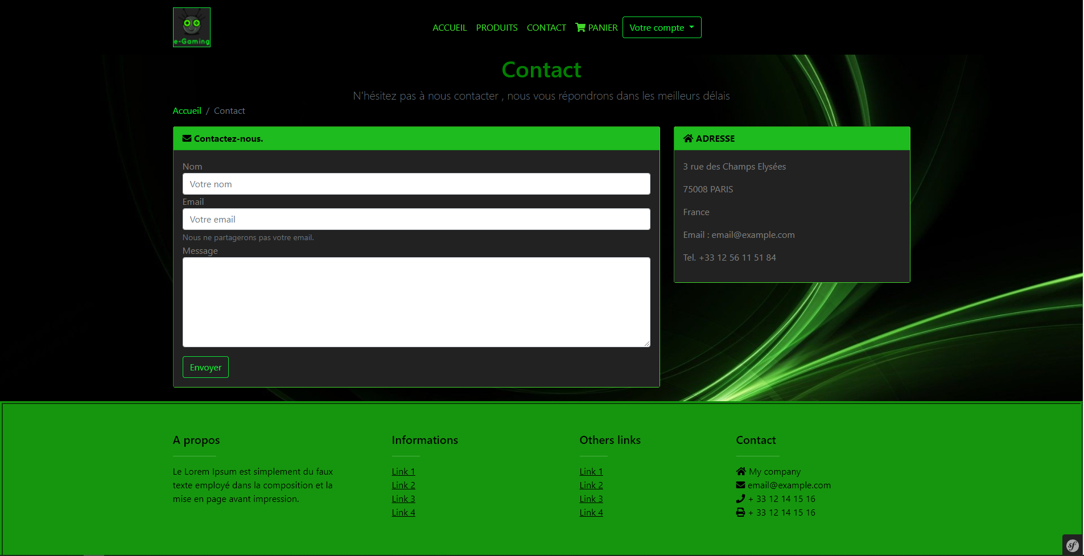
Task: Click inside the Message text area
Action: [x=416, y=302]
